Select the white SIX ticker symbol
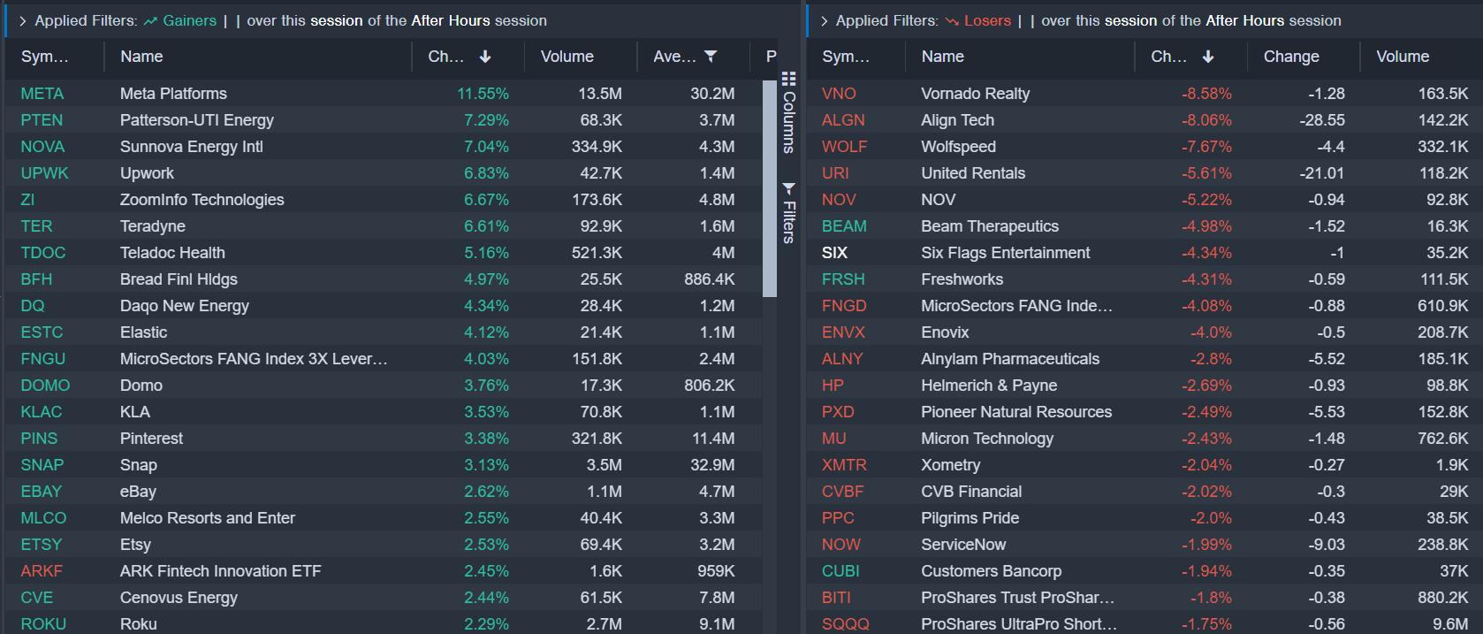 pos(834,253)
